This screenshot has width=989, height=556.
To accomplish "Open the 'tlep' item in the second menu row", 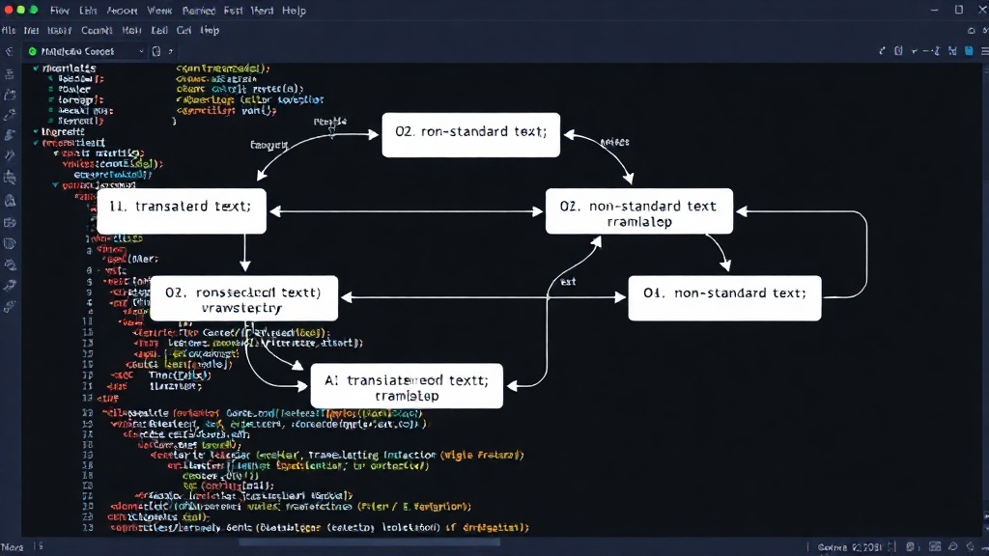I will [x=210, y=30].
